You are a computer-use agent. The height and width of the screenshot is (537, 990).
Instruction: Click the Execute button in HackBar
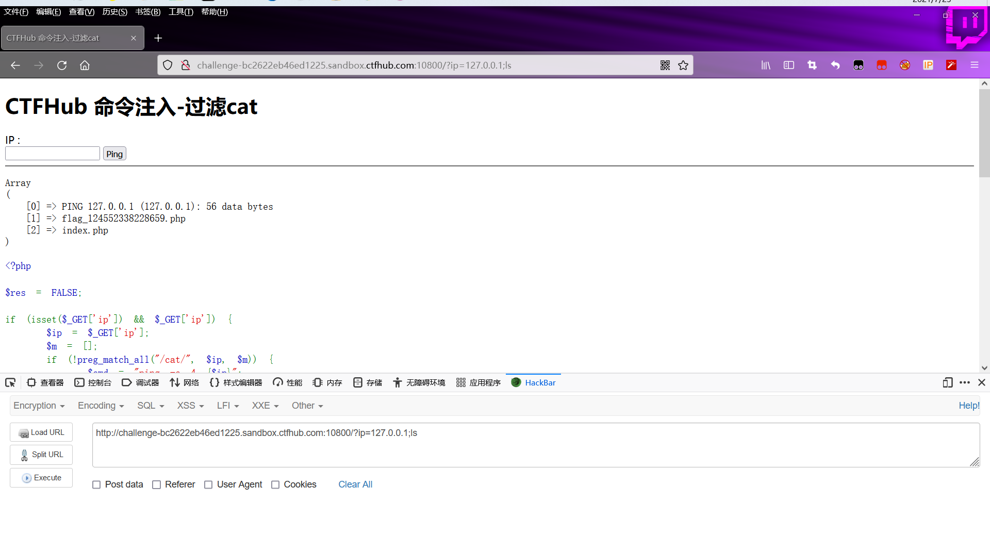41,478
